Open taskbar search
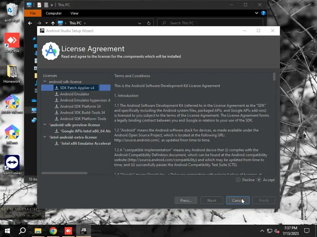The width and height of the screenshot is (317, 237). click(x=22, y=231)
